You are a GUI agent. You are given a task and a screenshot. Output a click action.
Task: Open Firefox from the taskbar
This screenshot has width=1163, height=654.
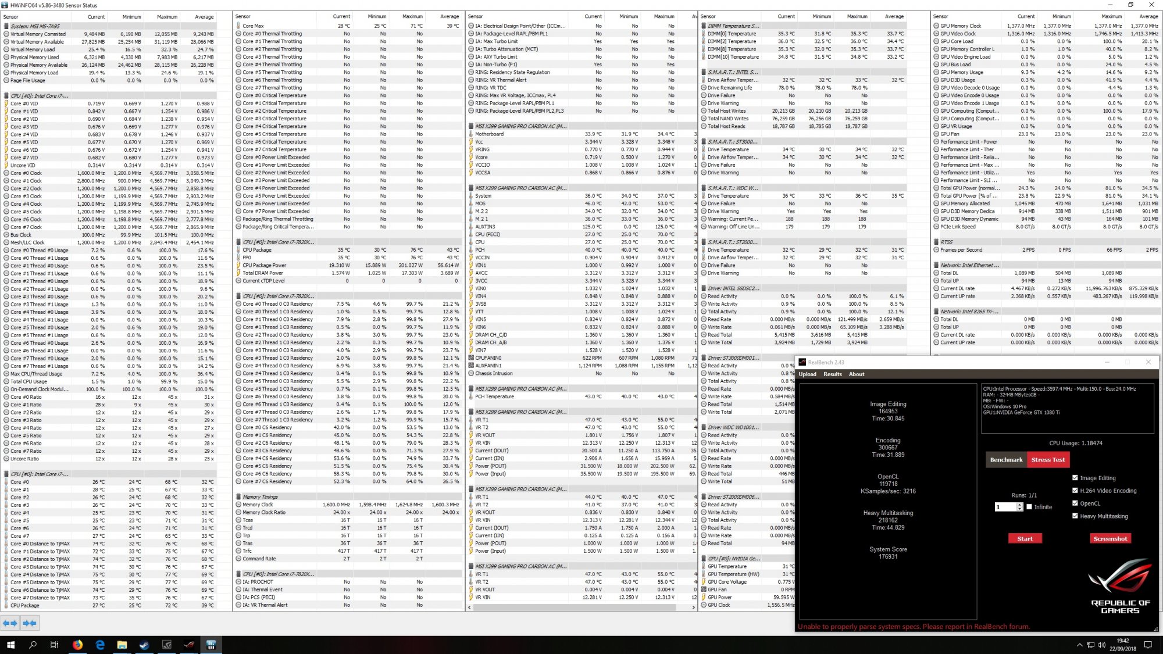coord(77,645)
